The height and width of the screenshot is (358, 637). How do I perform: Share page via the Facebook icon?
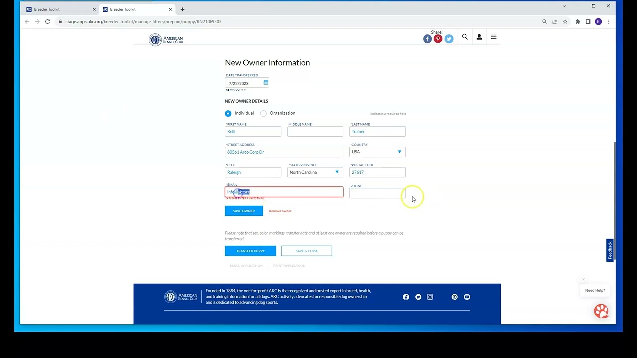(427, 39)
